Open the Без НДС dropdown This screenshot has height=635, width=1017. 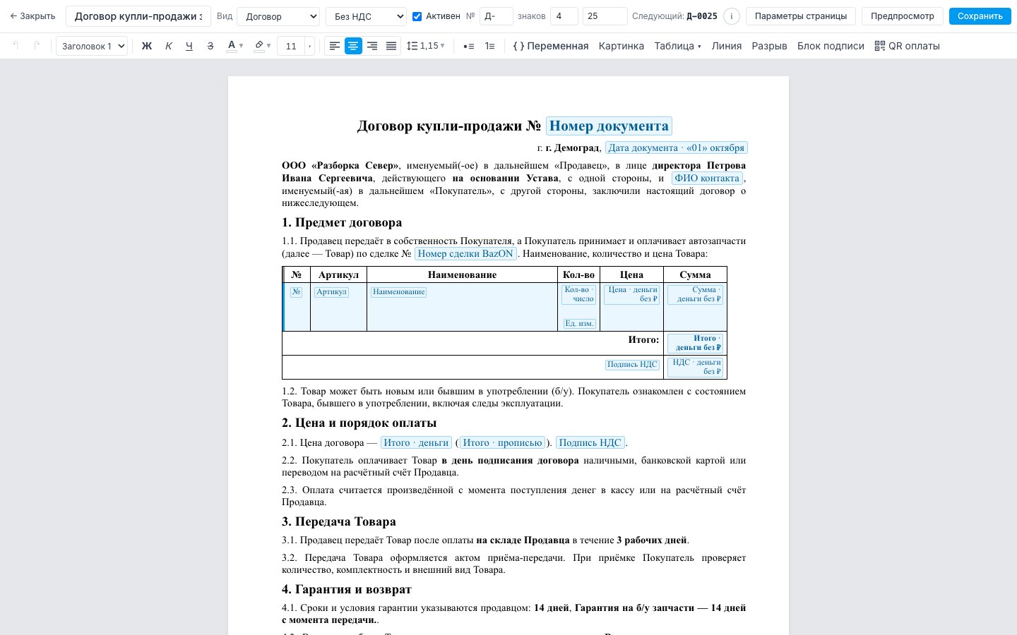point(366,16)
